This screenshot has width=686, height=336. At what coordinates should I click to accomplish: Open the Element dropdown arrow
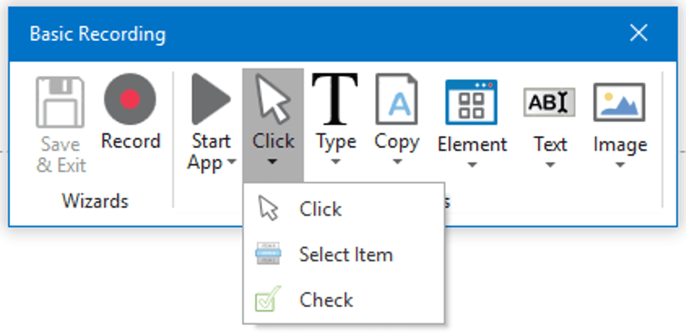point(472,165)
